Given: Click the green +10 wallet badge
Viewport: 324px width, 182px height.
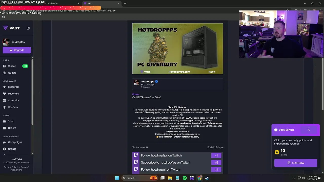Looking at the screenshot, I should click(x=25, y=66).
